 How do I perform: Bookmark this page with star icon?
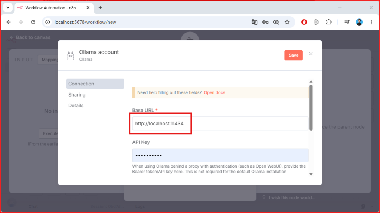[x=287, y=22]
